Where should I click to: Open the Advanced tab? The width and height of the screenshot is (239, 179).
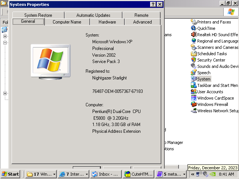(x=143, y=22)
